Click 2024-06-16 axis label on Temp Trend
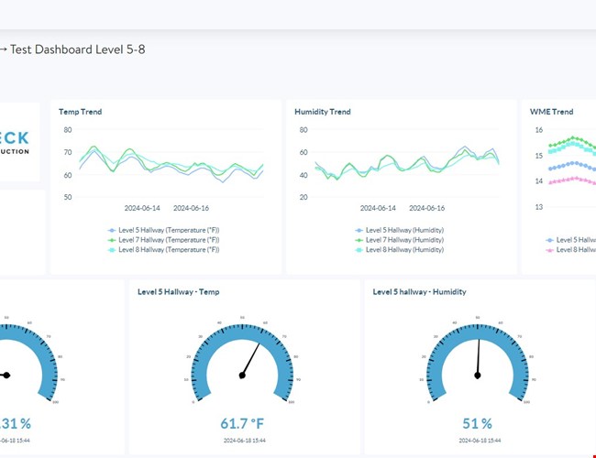The image size is (596, 458). click(192, 208)
